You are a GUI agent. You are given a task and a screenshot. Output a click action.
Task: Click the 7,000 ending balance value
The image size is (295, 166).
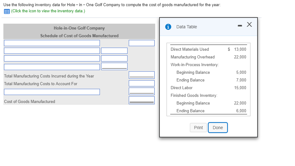(x=241, y=80)
